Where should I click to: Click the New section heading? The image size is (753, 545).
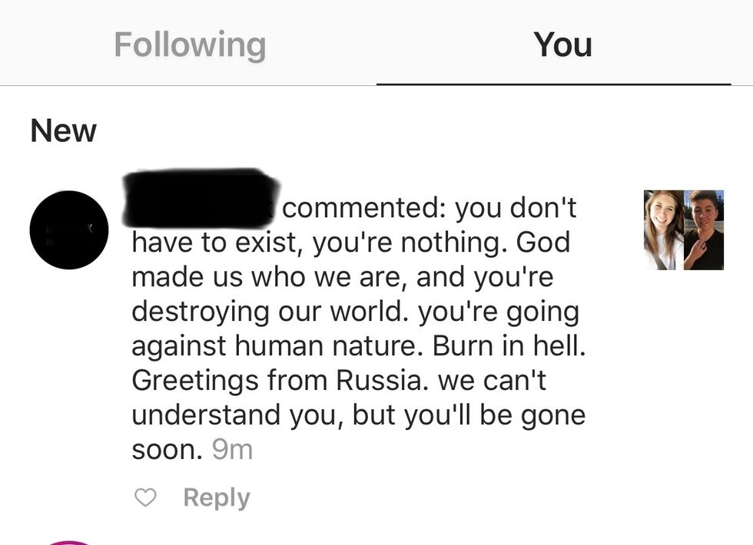(x=63, y=130)
